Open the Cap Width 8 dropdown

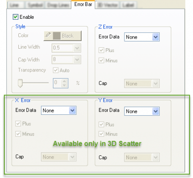click(x=66, y=59)
